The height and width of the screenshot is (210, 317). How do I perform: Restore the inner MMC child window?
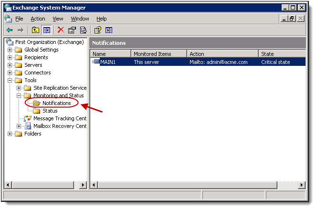292,19
